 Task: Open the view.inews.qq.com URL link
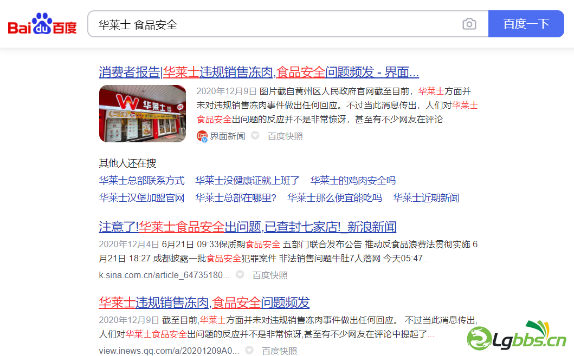[169, 351]
